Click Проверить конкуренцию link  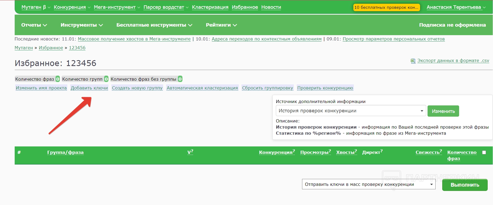point(325,88)
